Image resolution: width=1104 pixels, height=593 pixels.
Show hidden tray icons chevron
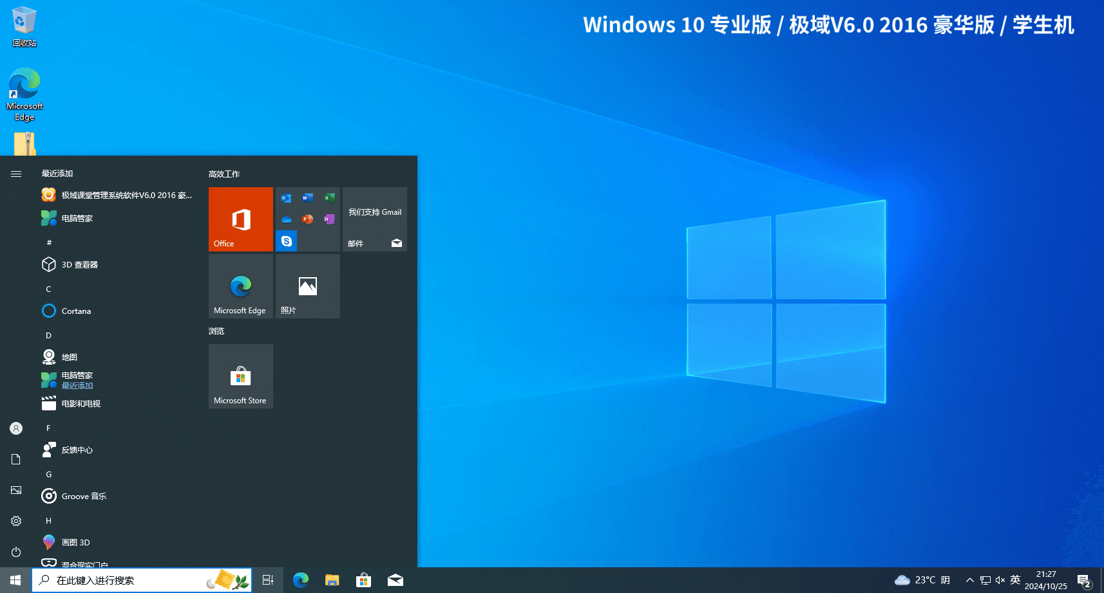970,580
